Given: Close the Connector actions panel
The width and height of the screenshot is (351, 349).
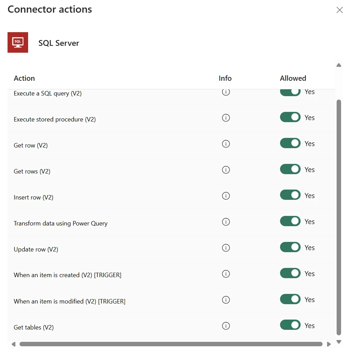Looking at the screenshot, I should tap(339, 10).
